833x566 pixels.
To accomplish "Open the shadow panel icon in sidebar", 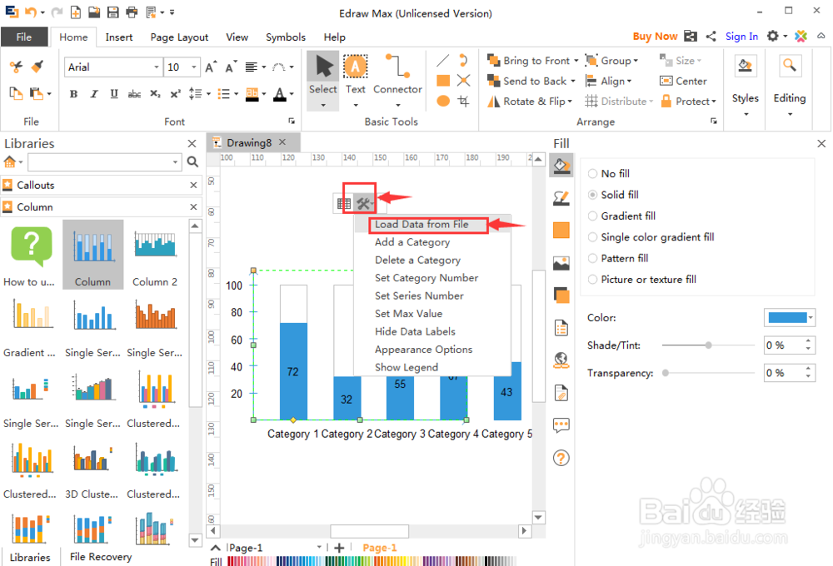I will pyautogui.click(x=561, y=295).
